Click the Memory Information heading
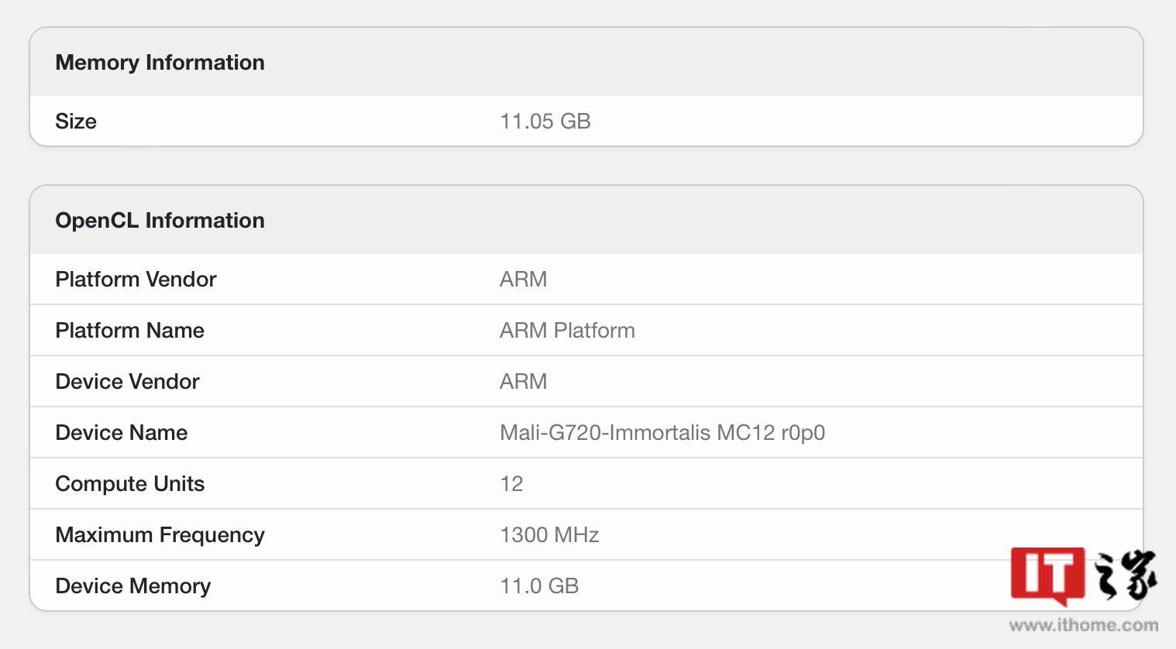The image size is (1176, 649). pos(160,63)
